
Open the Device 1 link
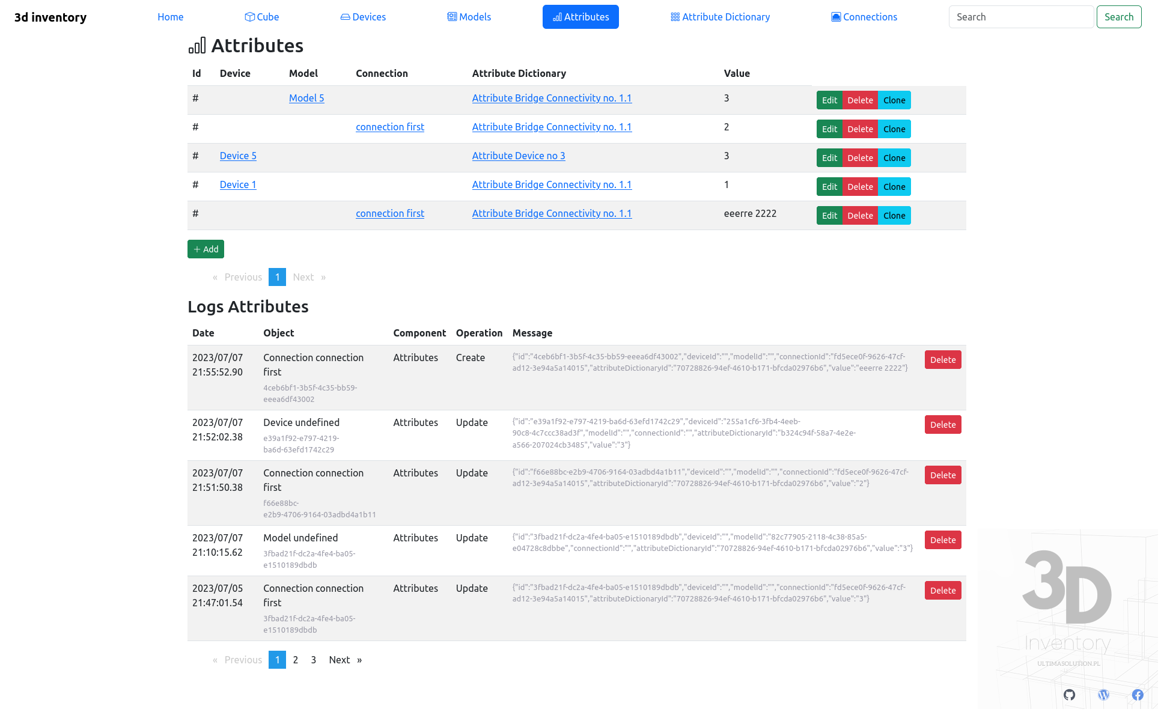[238, 184]
